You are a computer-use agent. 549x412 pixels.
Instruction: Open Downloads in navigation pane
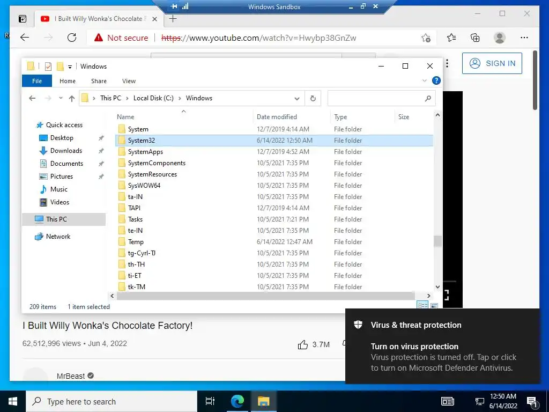coord(66,151)
